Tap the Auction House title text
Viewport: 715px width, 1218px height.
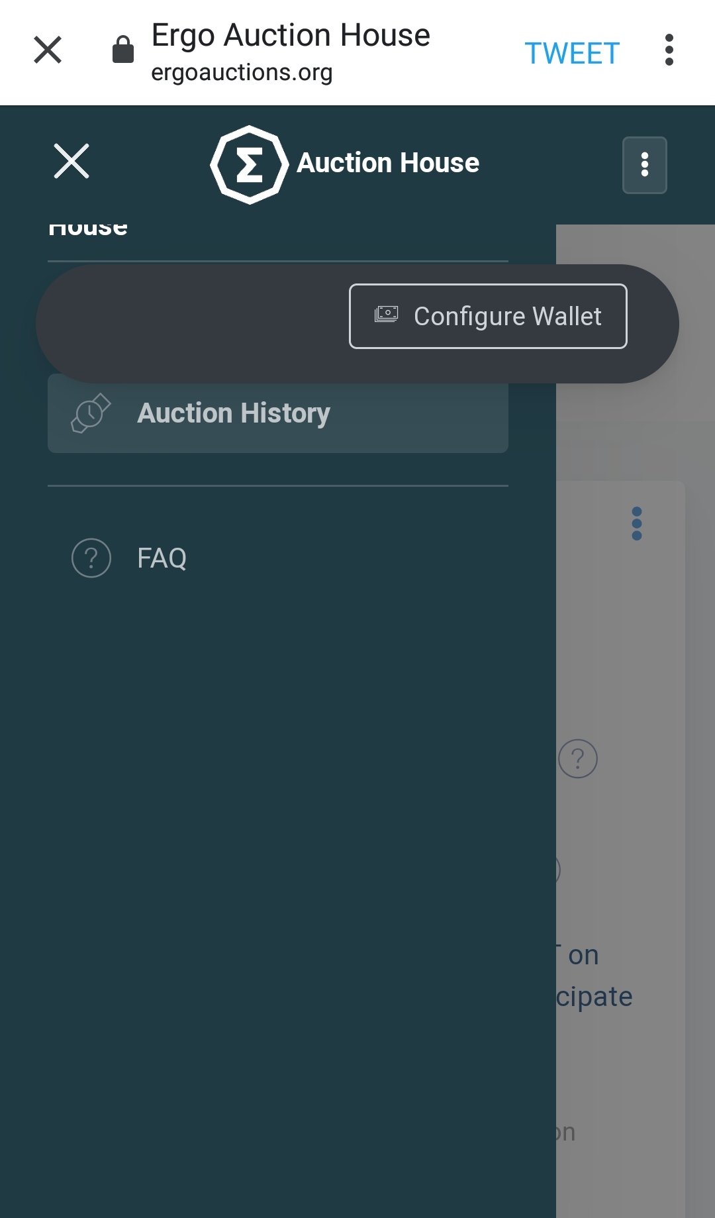pos(389,162)
